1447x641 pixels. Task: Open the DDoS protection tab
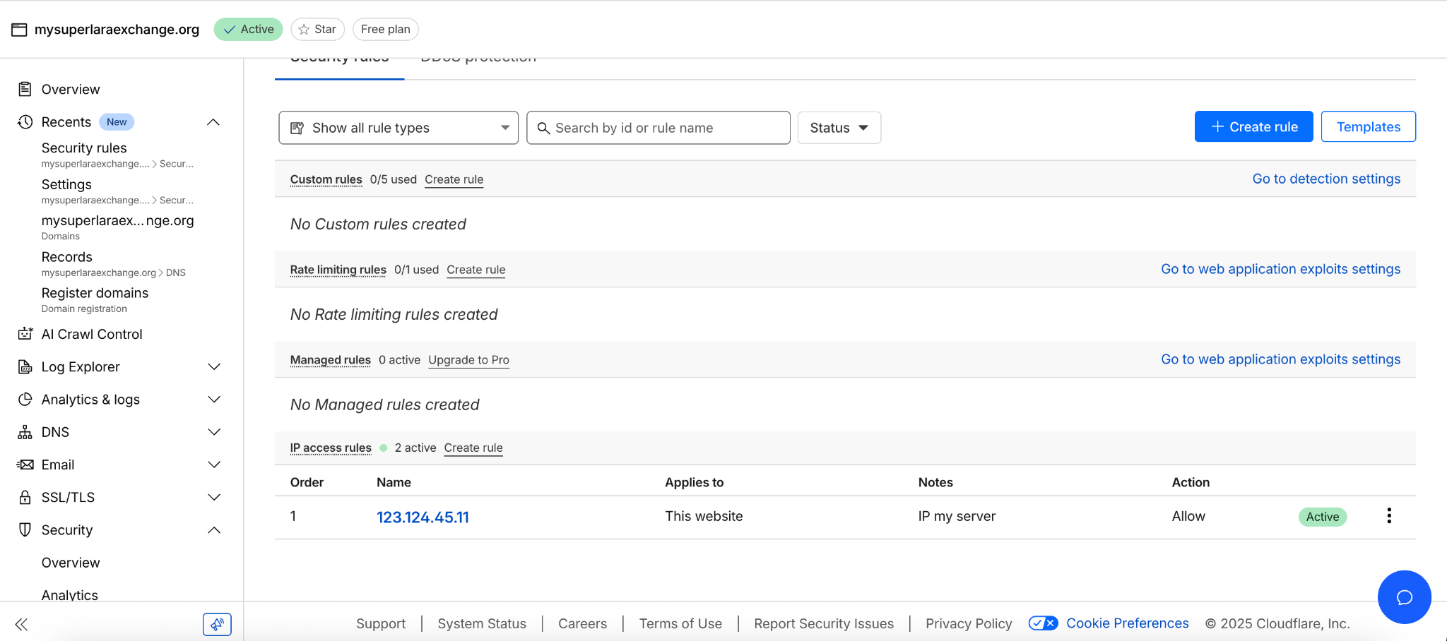point(478,61)
